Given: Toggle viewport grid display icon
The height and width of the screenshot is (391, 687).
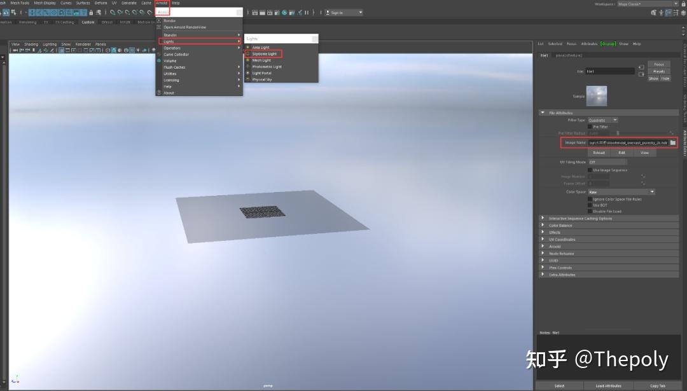Looking at the screenshot, I should (61, 50).
